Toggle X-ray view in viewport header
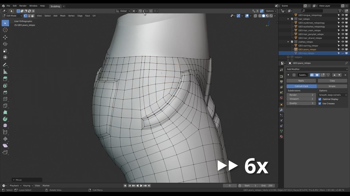 coord(255,16)
